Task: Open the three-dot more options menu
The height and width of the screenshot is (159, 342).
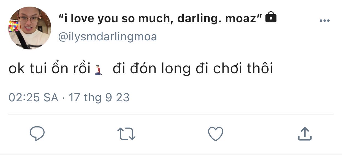Action: coord(324,21)
